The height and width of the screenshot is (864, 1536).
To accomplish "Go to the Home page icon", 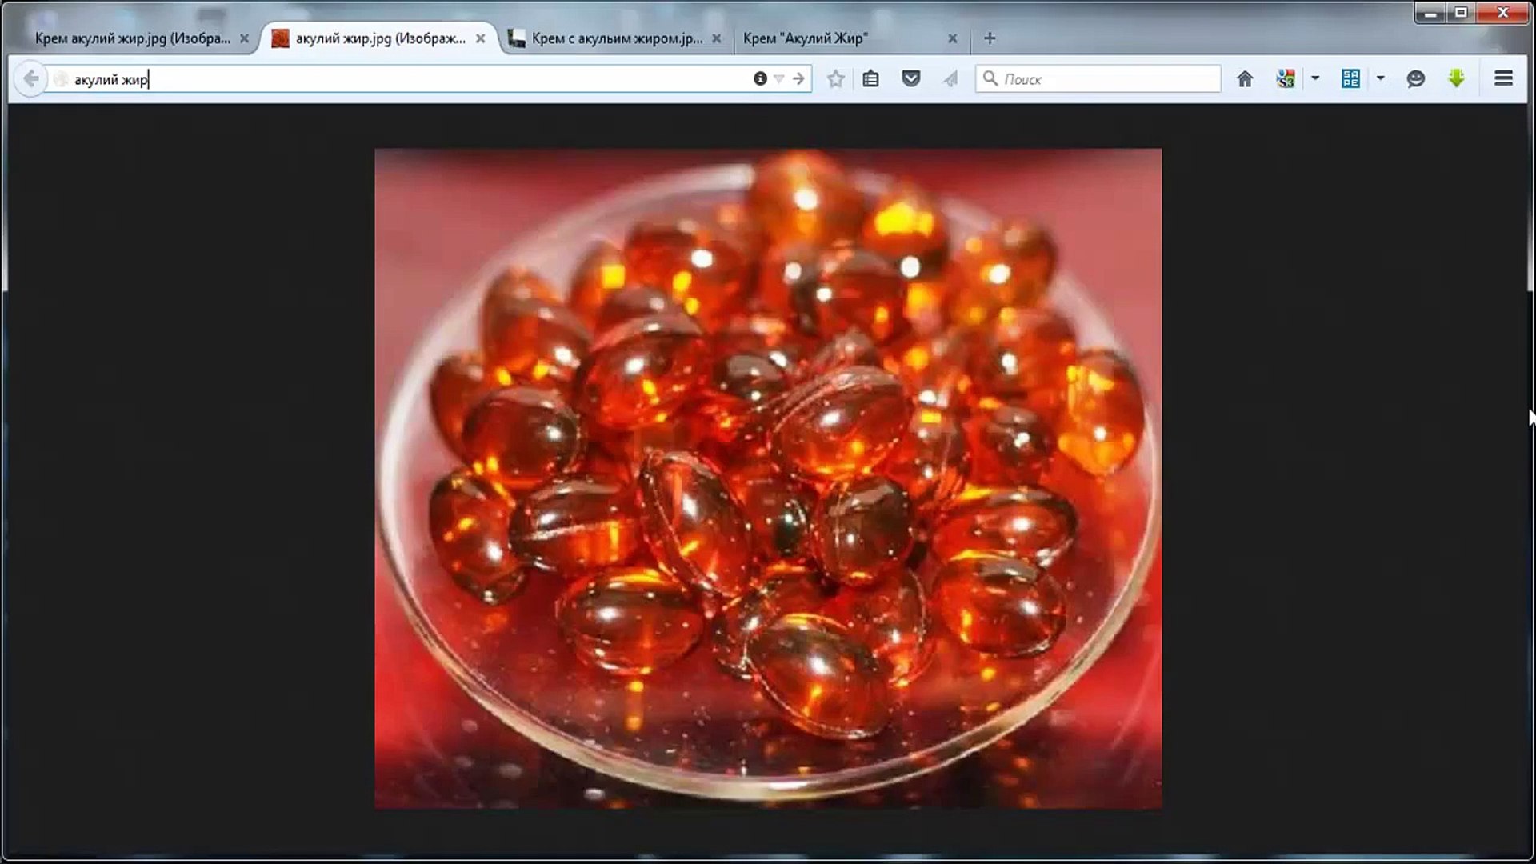I will pos(1245,78).
